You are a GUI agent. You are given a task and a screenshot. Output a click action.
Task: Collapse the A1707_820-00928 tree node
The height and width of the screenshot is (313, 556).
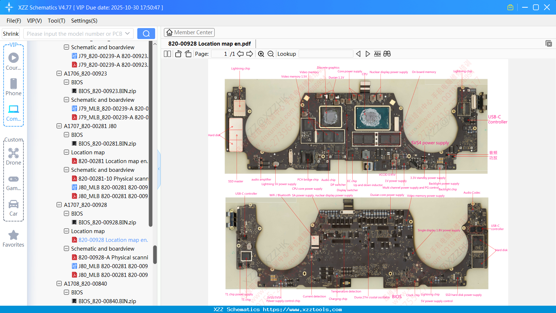(59, 205)
